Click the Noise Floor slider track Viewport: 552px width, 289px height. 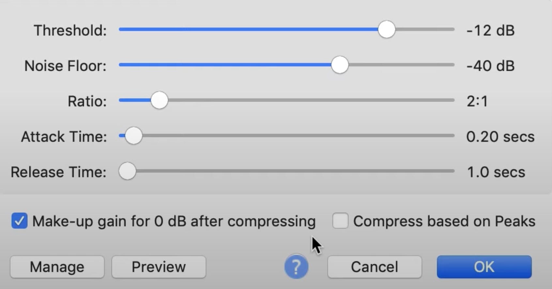228,65
